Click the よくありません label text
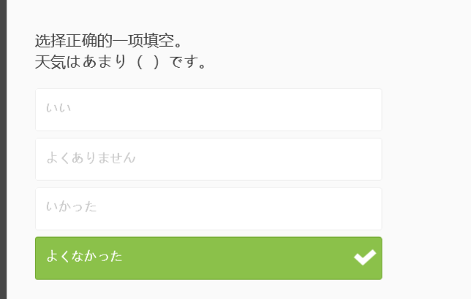This screenshot has height=299, width=471. click(91, 158)
